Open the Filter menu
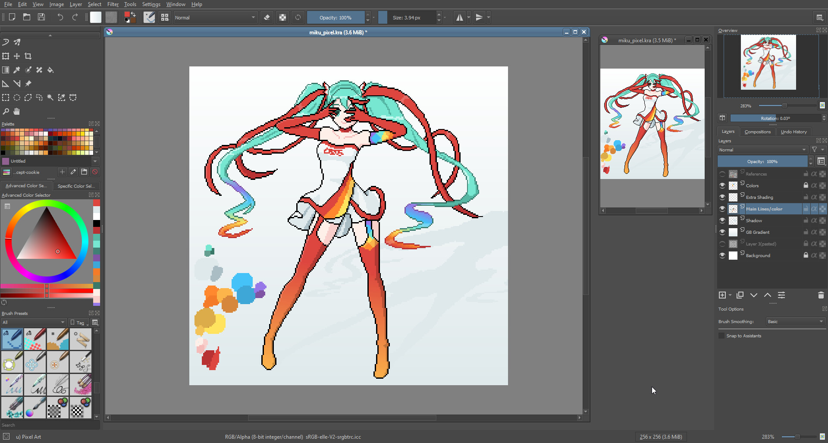This screenshot has width=828, height=443. tap(113, 4)
